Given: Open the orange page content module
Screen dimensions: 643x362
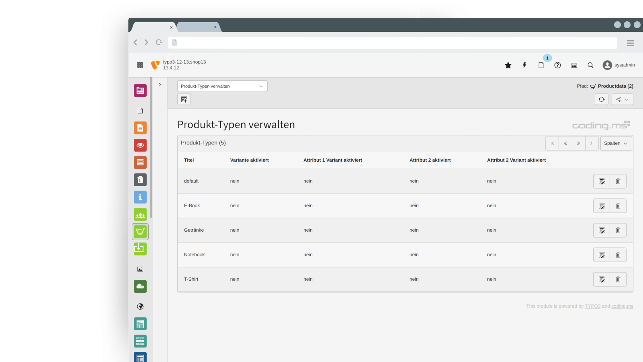Looking at the screenshot, I should [140, 128].
